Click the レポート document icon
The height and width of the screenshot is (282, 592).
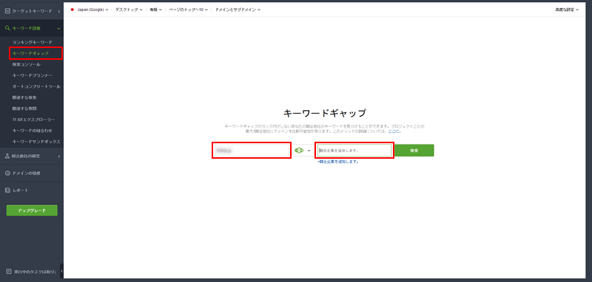click(7, 190)
